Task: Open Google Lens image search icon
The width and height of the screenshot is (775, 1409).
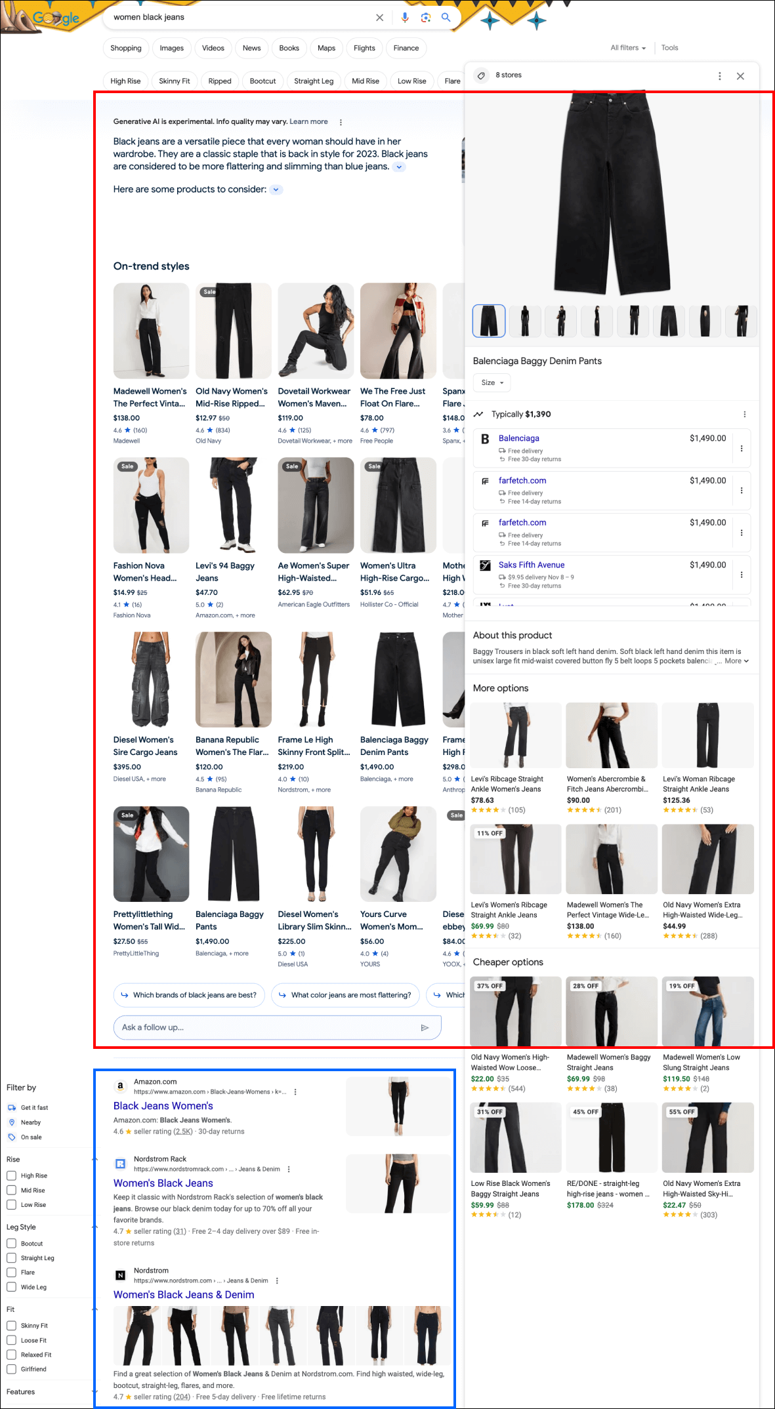Action: pos(426,18)
